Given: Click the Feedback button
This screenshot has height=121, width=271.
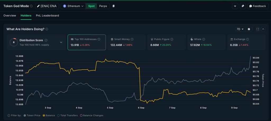Looking at the screenshot, I should (258, 6).
